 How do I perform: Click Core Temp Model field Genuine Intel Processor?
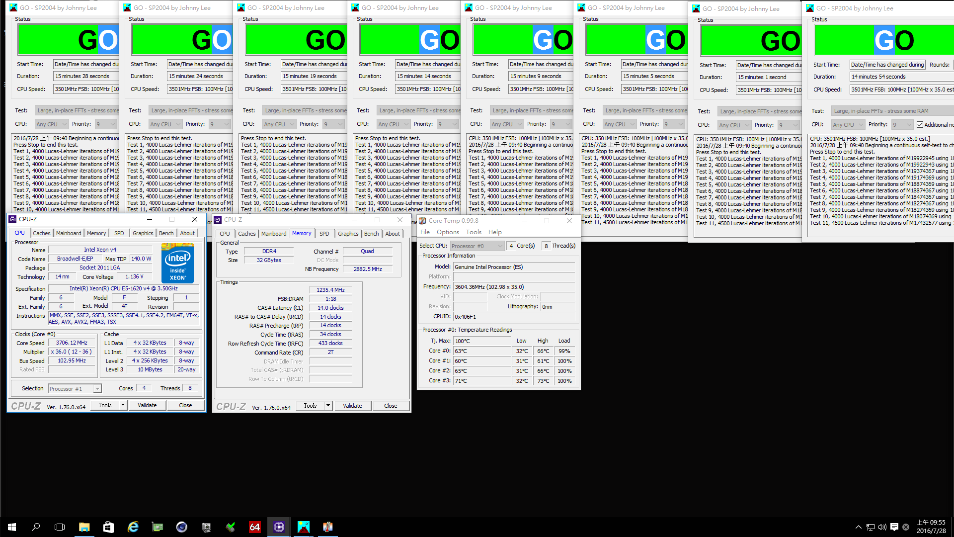point(514,267)
